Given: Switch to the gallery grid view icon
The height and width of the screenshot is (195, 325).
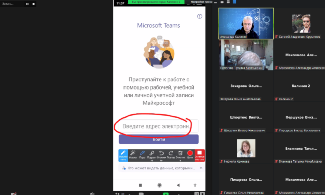Looking at the screenshot, I should (x=234, y=2).
